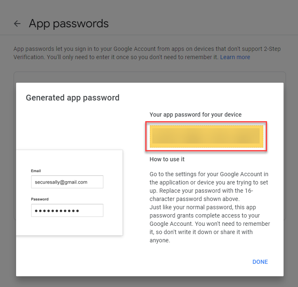The height and width of the screenshot is (287, 298).
Task: Click the back arrow beside App passwords
Action: pyautogui.click(x=17, y=24)
